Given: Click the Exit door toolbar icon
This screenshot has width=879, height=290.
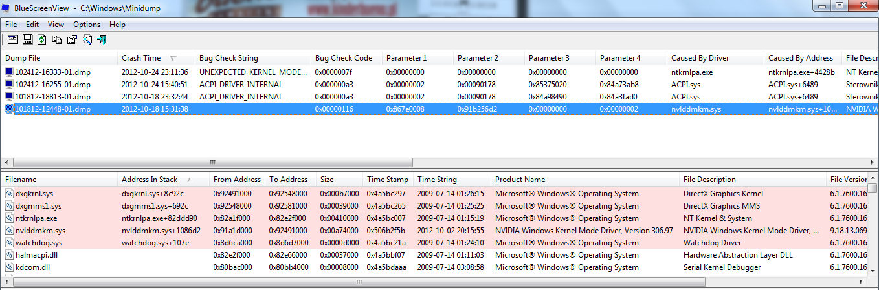Looking at the screenshot, I should tap(102, 40).
